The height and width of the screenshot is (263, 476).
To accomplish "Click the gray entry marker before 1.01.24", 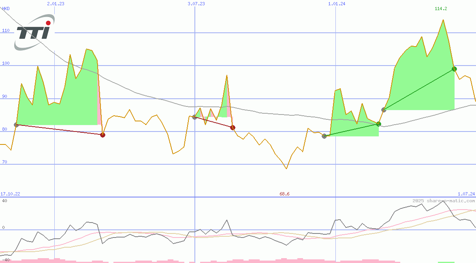I will coord(324,136).
